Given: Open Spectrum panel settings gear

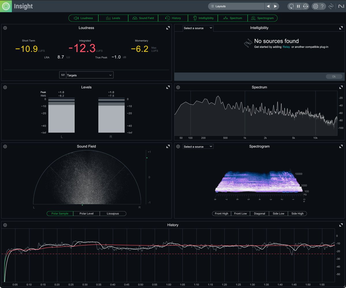Looking at the screenshot, I should 178,87.
